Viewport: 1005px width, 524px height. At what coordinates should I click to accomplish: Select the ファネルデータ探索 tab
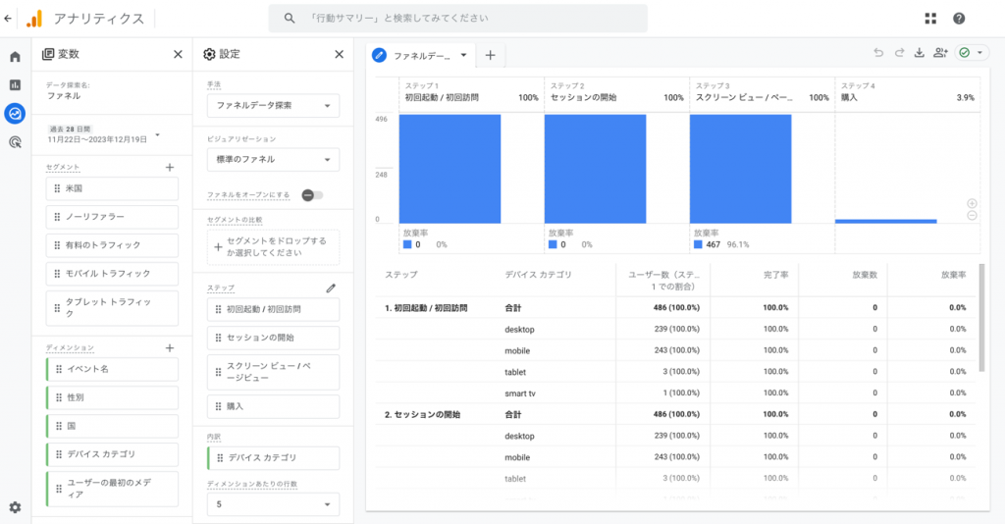(x=422, y=55)
